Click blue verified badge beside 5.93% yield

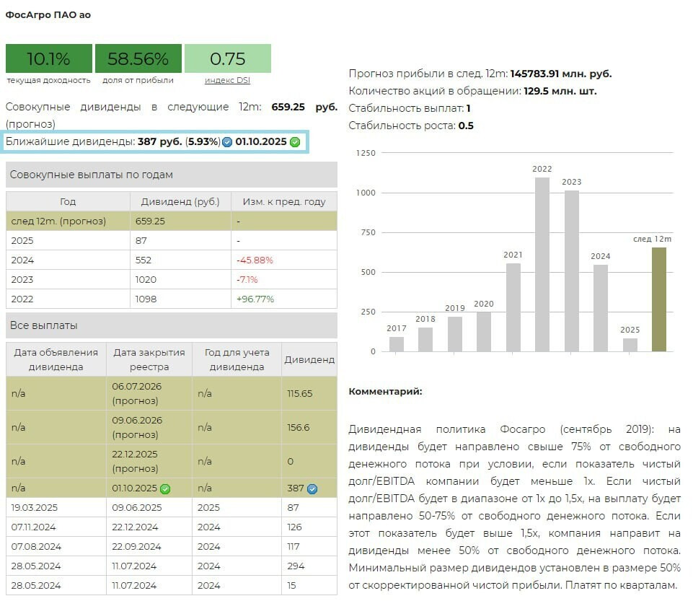pos(227,142)
